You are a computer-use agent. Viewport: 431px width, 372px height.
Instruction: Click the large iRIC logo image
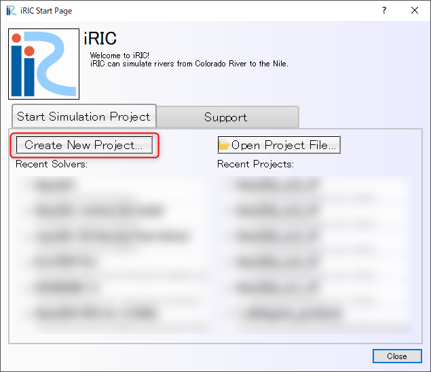pos(43,64)
